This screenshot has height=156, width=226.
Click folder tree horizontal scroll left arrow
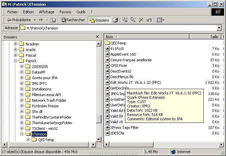(x=4, y=144)
